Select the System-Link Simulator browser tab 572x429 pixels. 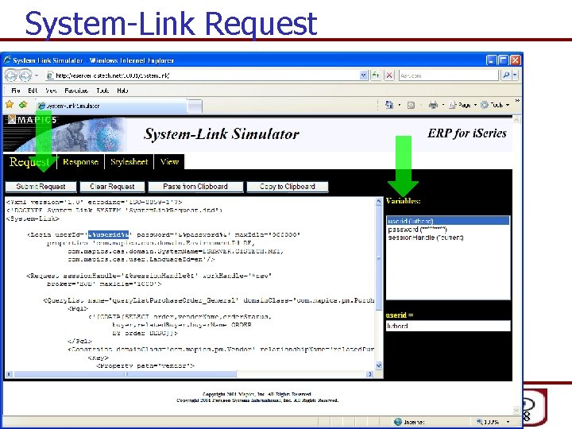click(111, 106)
